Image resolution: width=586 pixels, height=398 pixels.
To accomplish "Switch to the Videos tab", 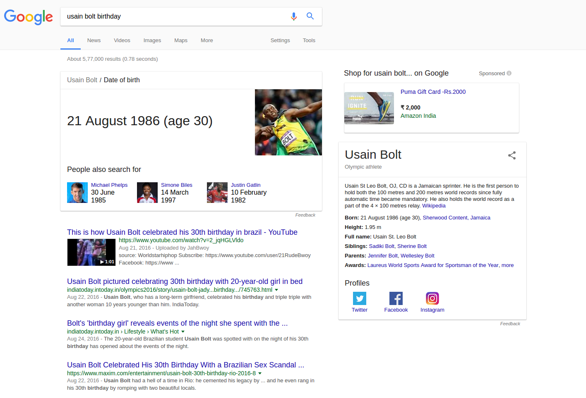I will [x=122, y=41].
